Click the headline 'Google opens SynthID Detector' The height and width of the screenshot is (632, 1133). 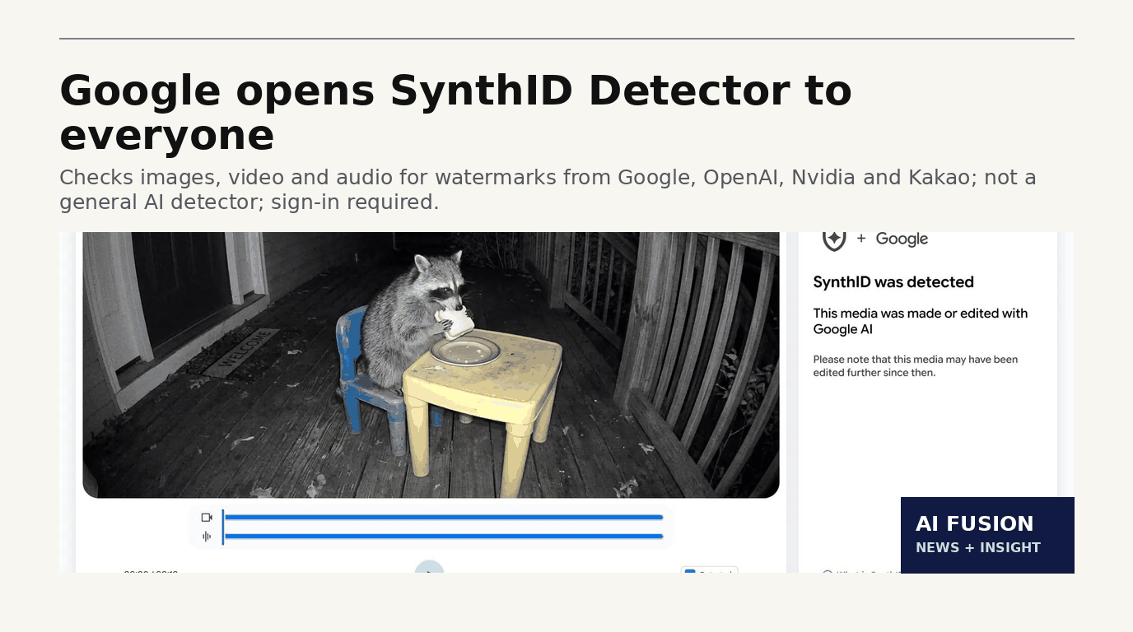pyautogui.click(x=455, y=113)
